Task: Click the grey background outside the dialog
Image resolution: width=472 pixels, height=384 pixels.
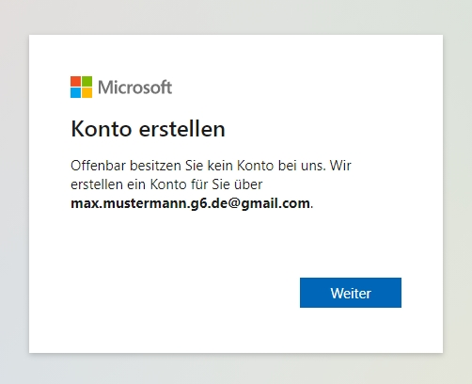Action: click(x=235, y=16)
